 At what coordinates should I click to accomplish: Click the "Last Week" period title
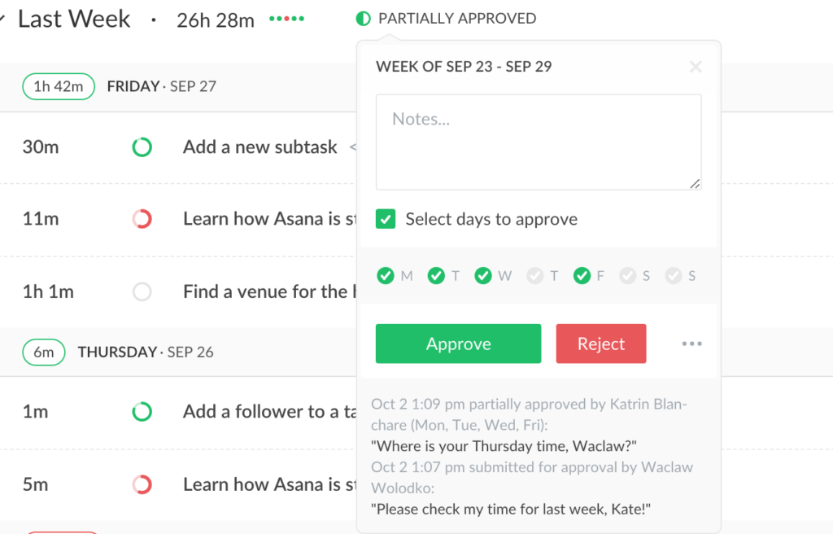coord(73,18)
